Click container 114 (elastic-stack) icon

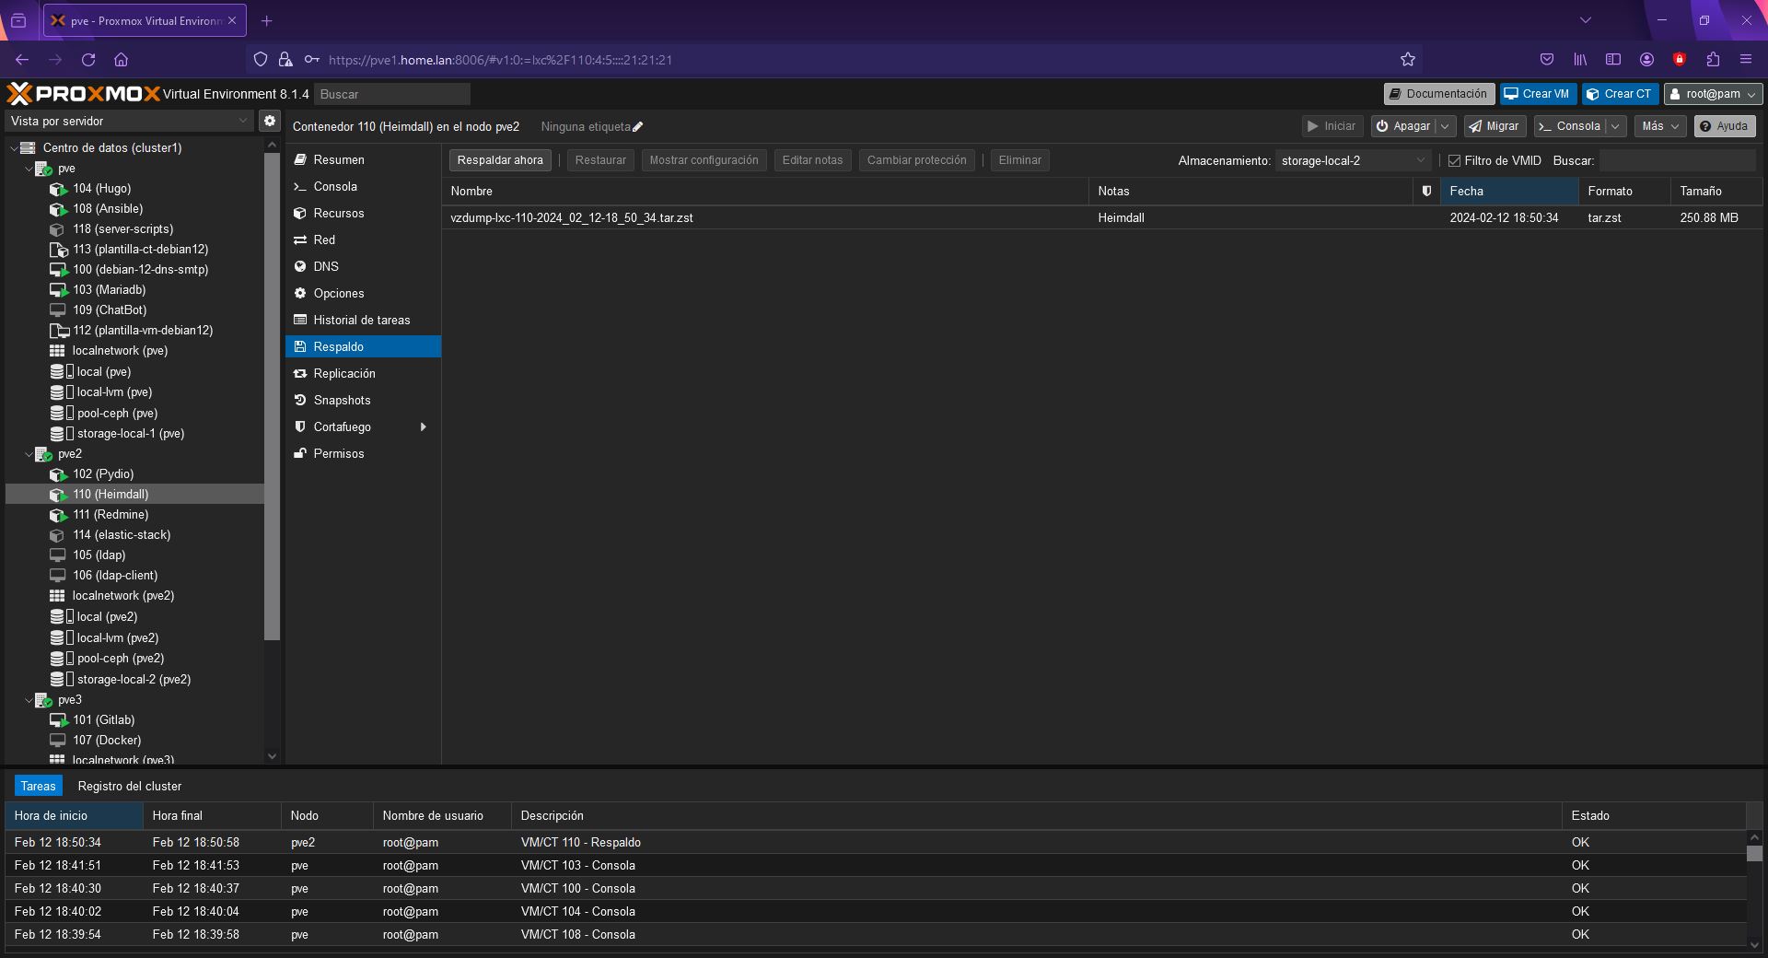(57, 535)
